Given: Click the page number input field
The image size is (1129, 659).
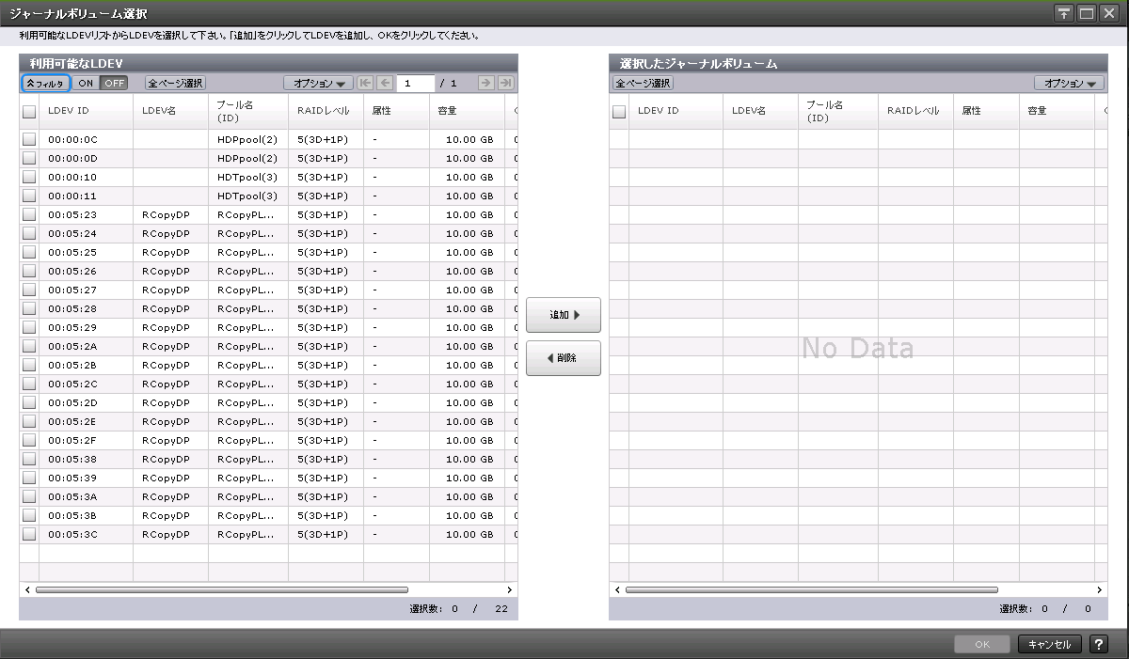Looking at the screenshot, I should point(416,83).
